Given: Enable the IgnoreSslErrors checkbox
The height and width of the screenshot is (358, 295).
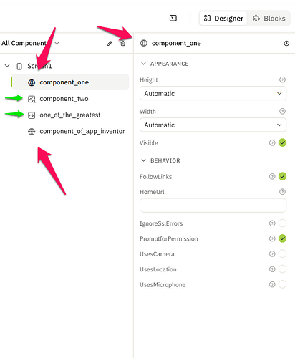Looking at the screenshot, I should pyautogui.click(x=282, y=223).
